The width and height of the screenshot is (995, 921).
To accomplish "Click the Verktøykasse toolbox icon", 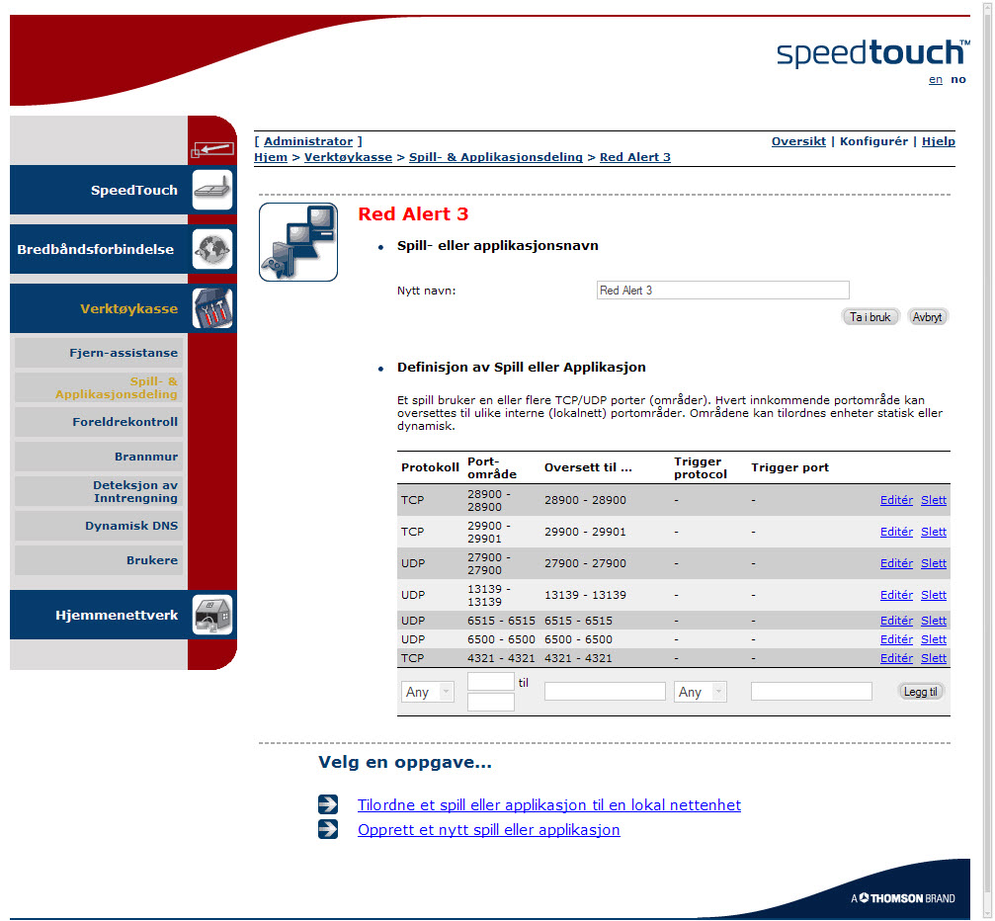I will pyautogui.click(x=212, y=308).
